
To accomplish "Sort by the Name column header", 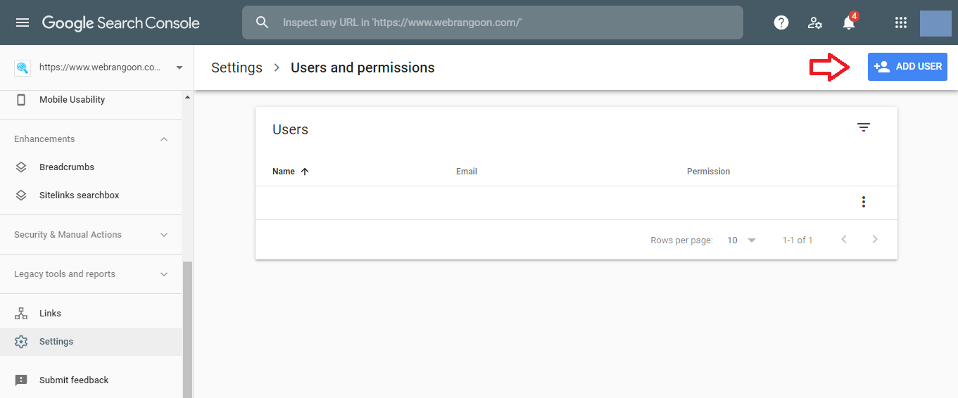I will 284,172.
